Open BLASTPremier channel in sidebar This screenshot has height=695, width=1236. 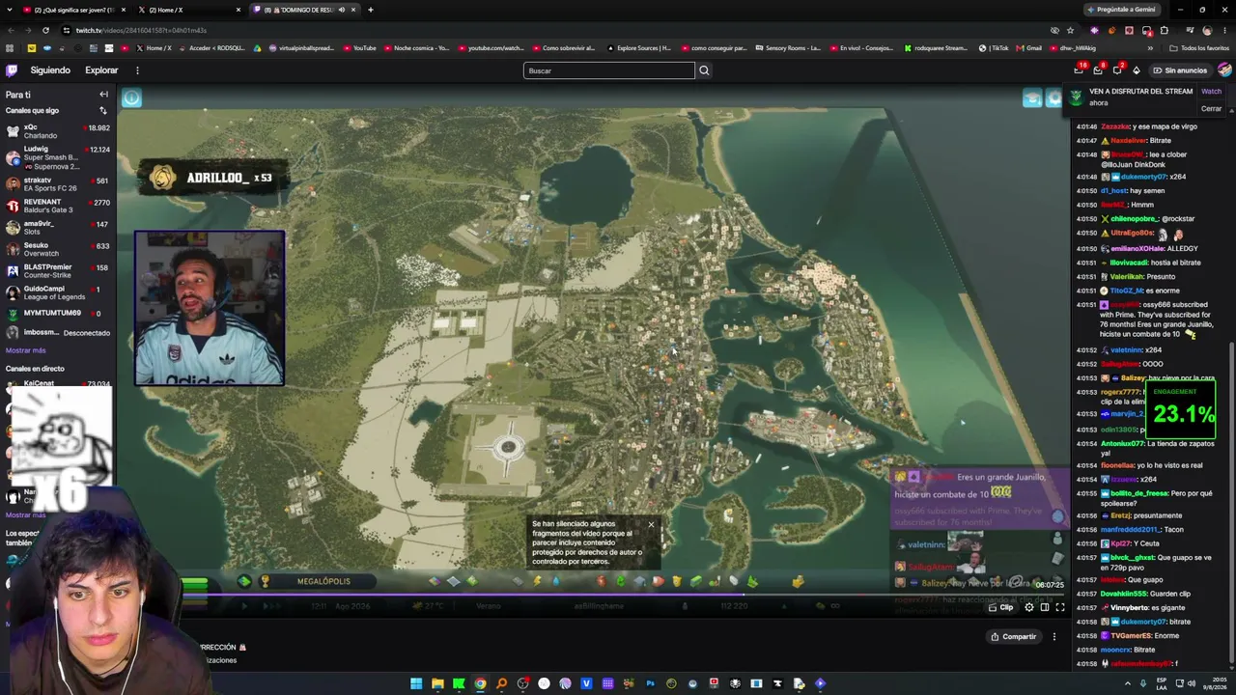tap(57, 271)
